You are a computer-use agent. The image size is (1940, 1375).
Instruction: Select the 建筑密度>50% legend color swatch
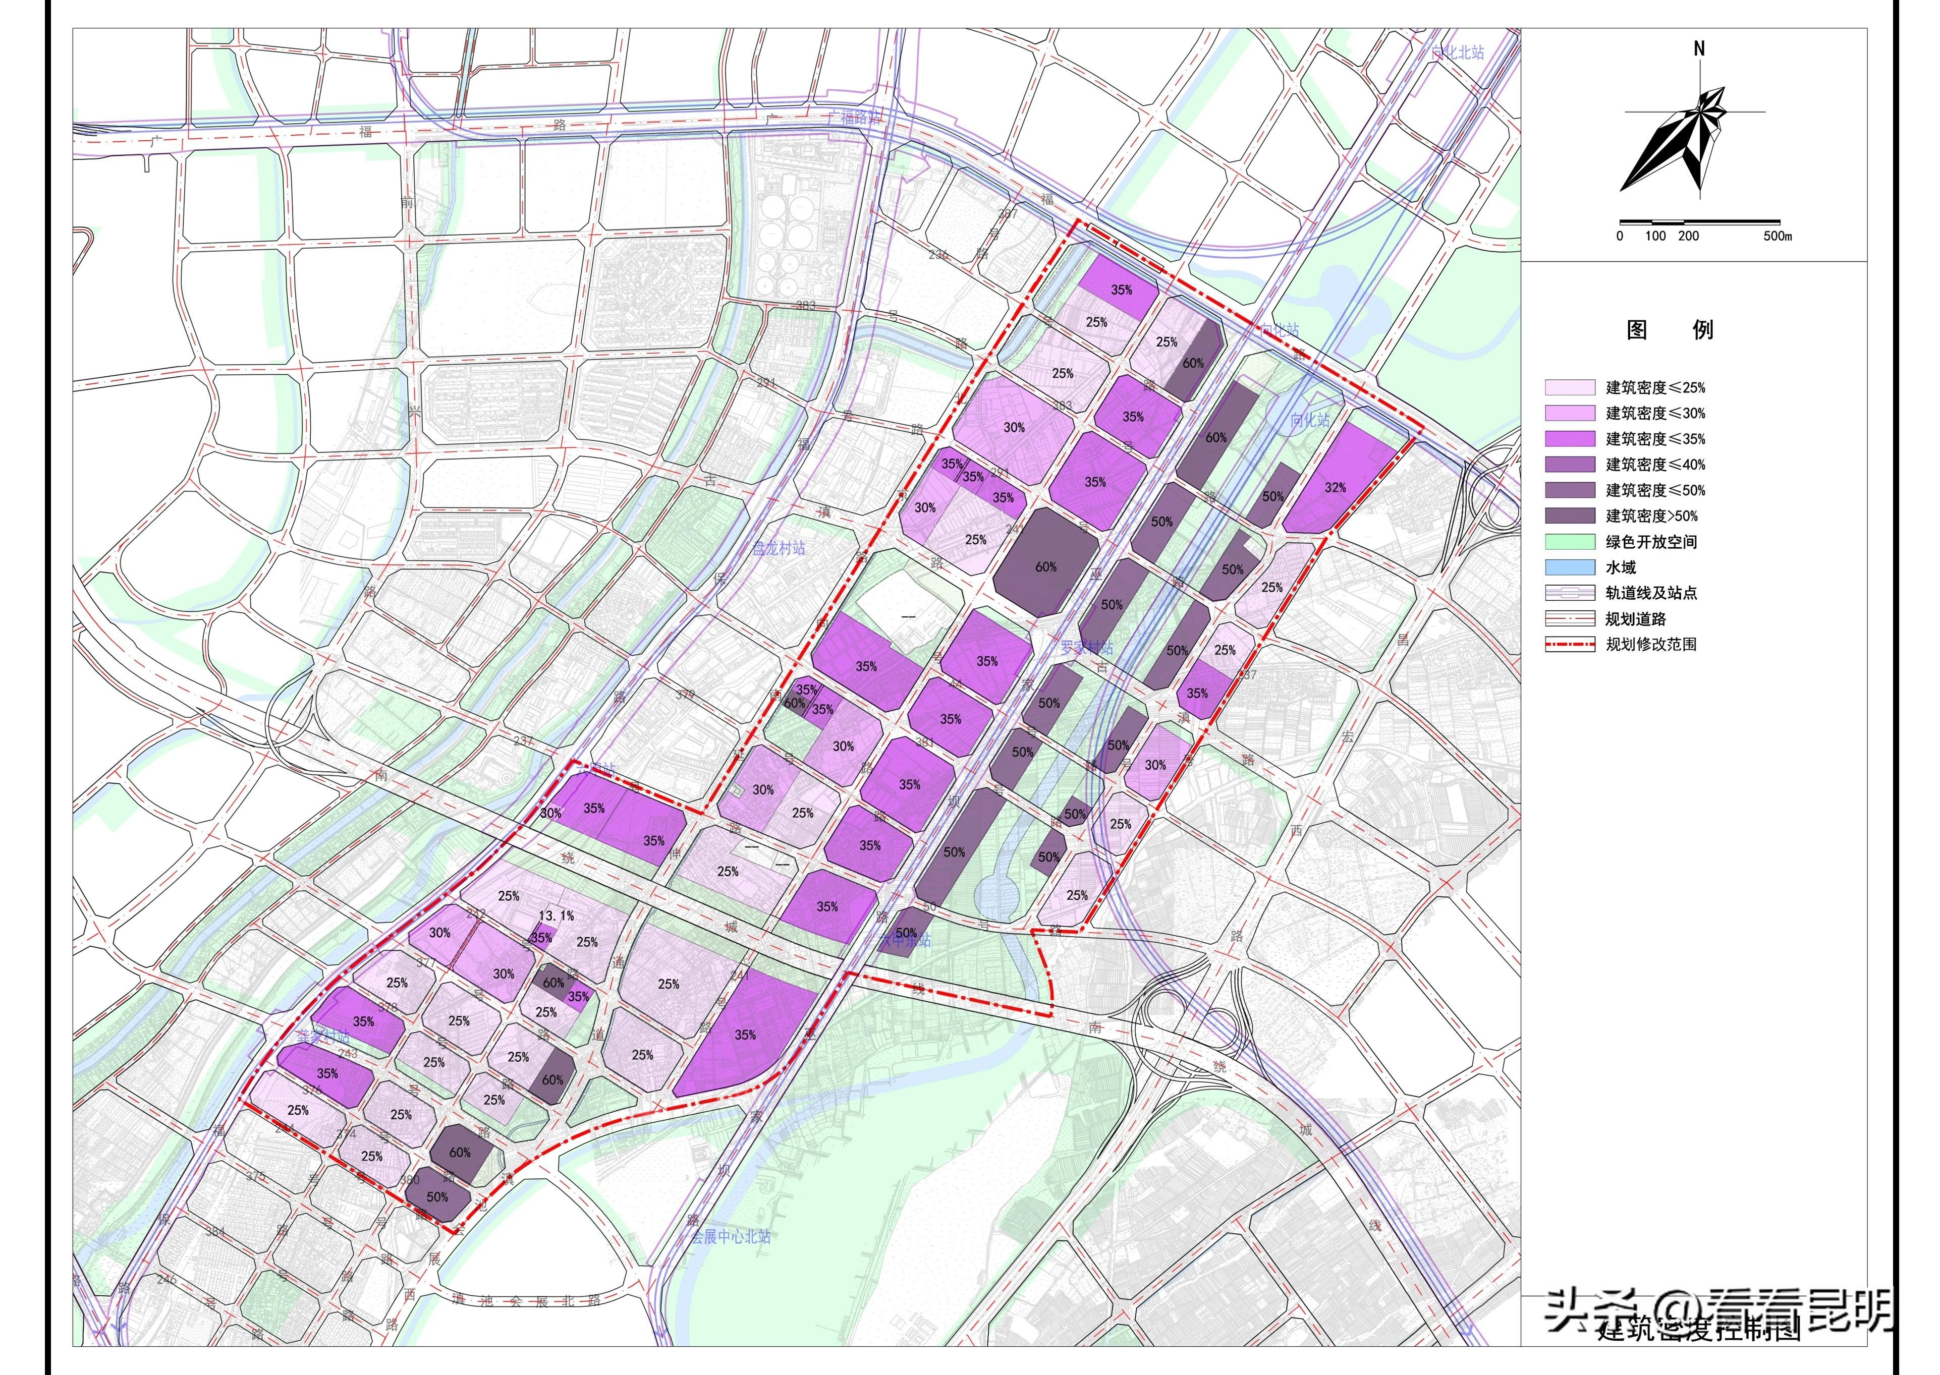tap(1570, 515)
